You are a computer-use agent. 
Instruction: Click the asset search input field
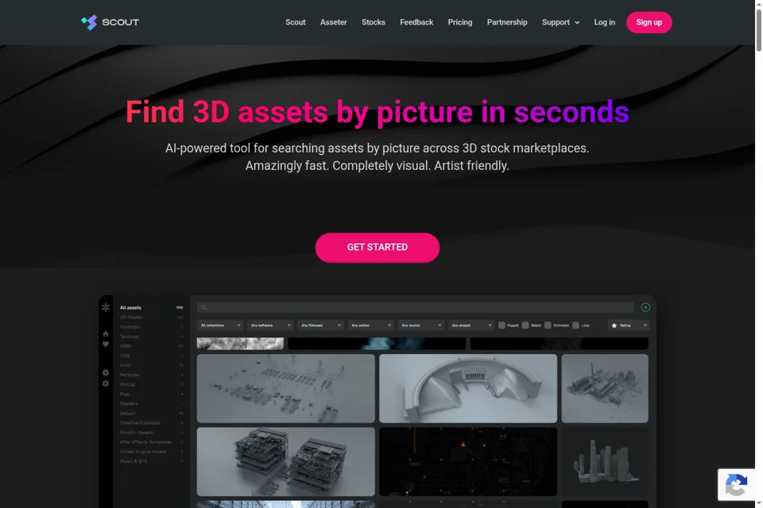pos(416,308)
